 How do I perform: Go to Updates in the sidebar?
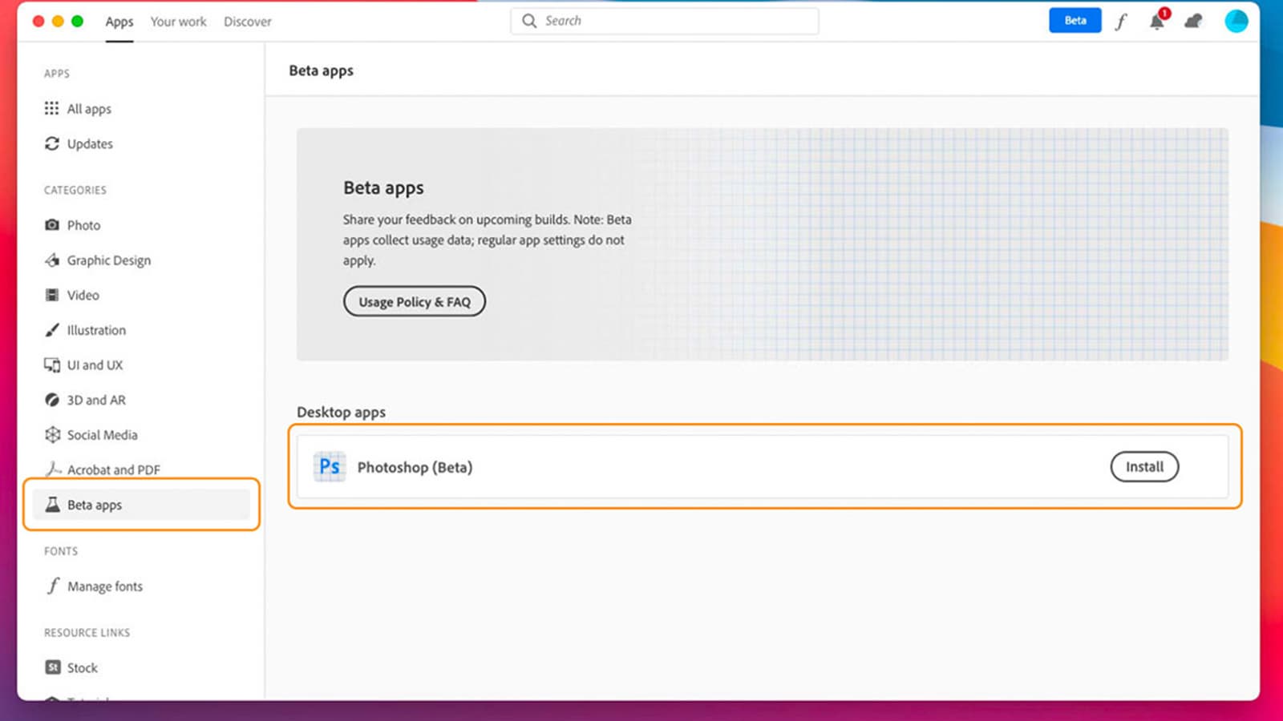pos(90,144)
